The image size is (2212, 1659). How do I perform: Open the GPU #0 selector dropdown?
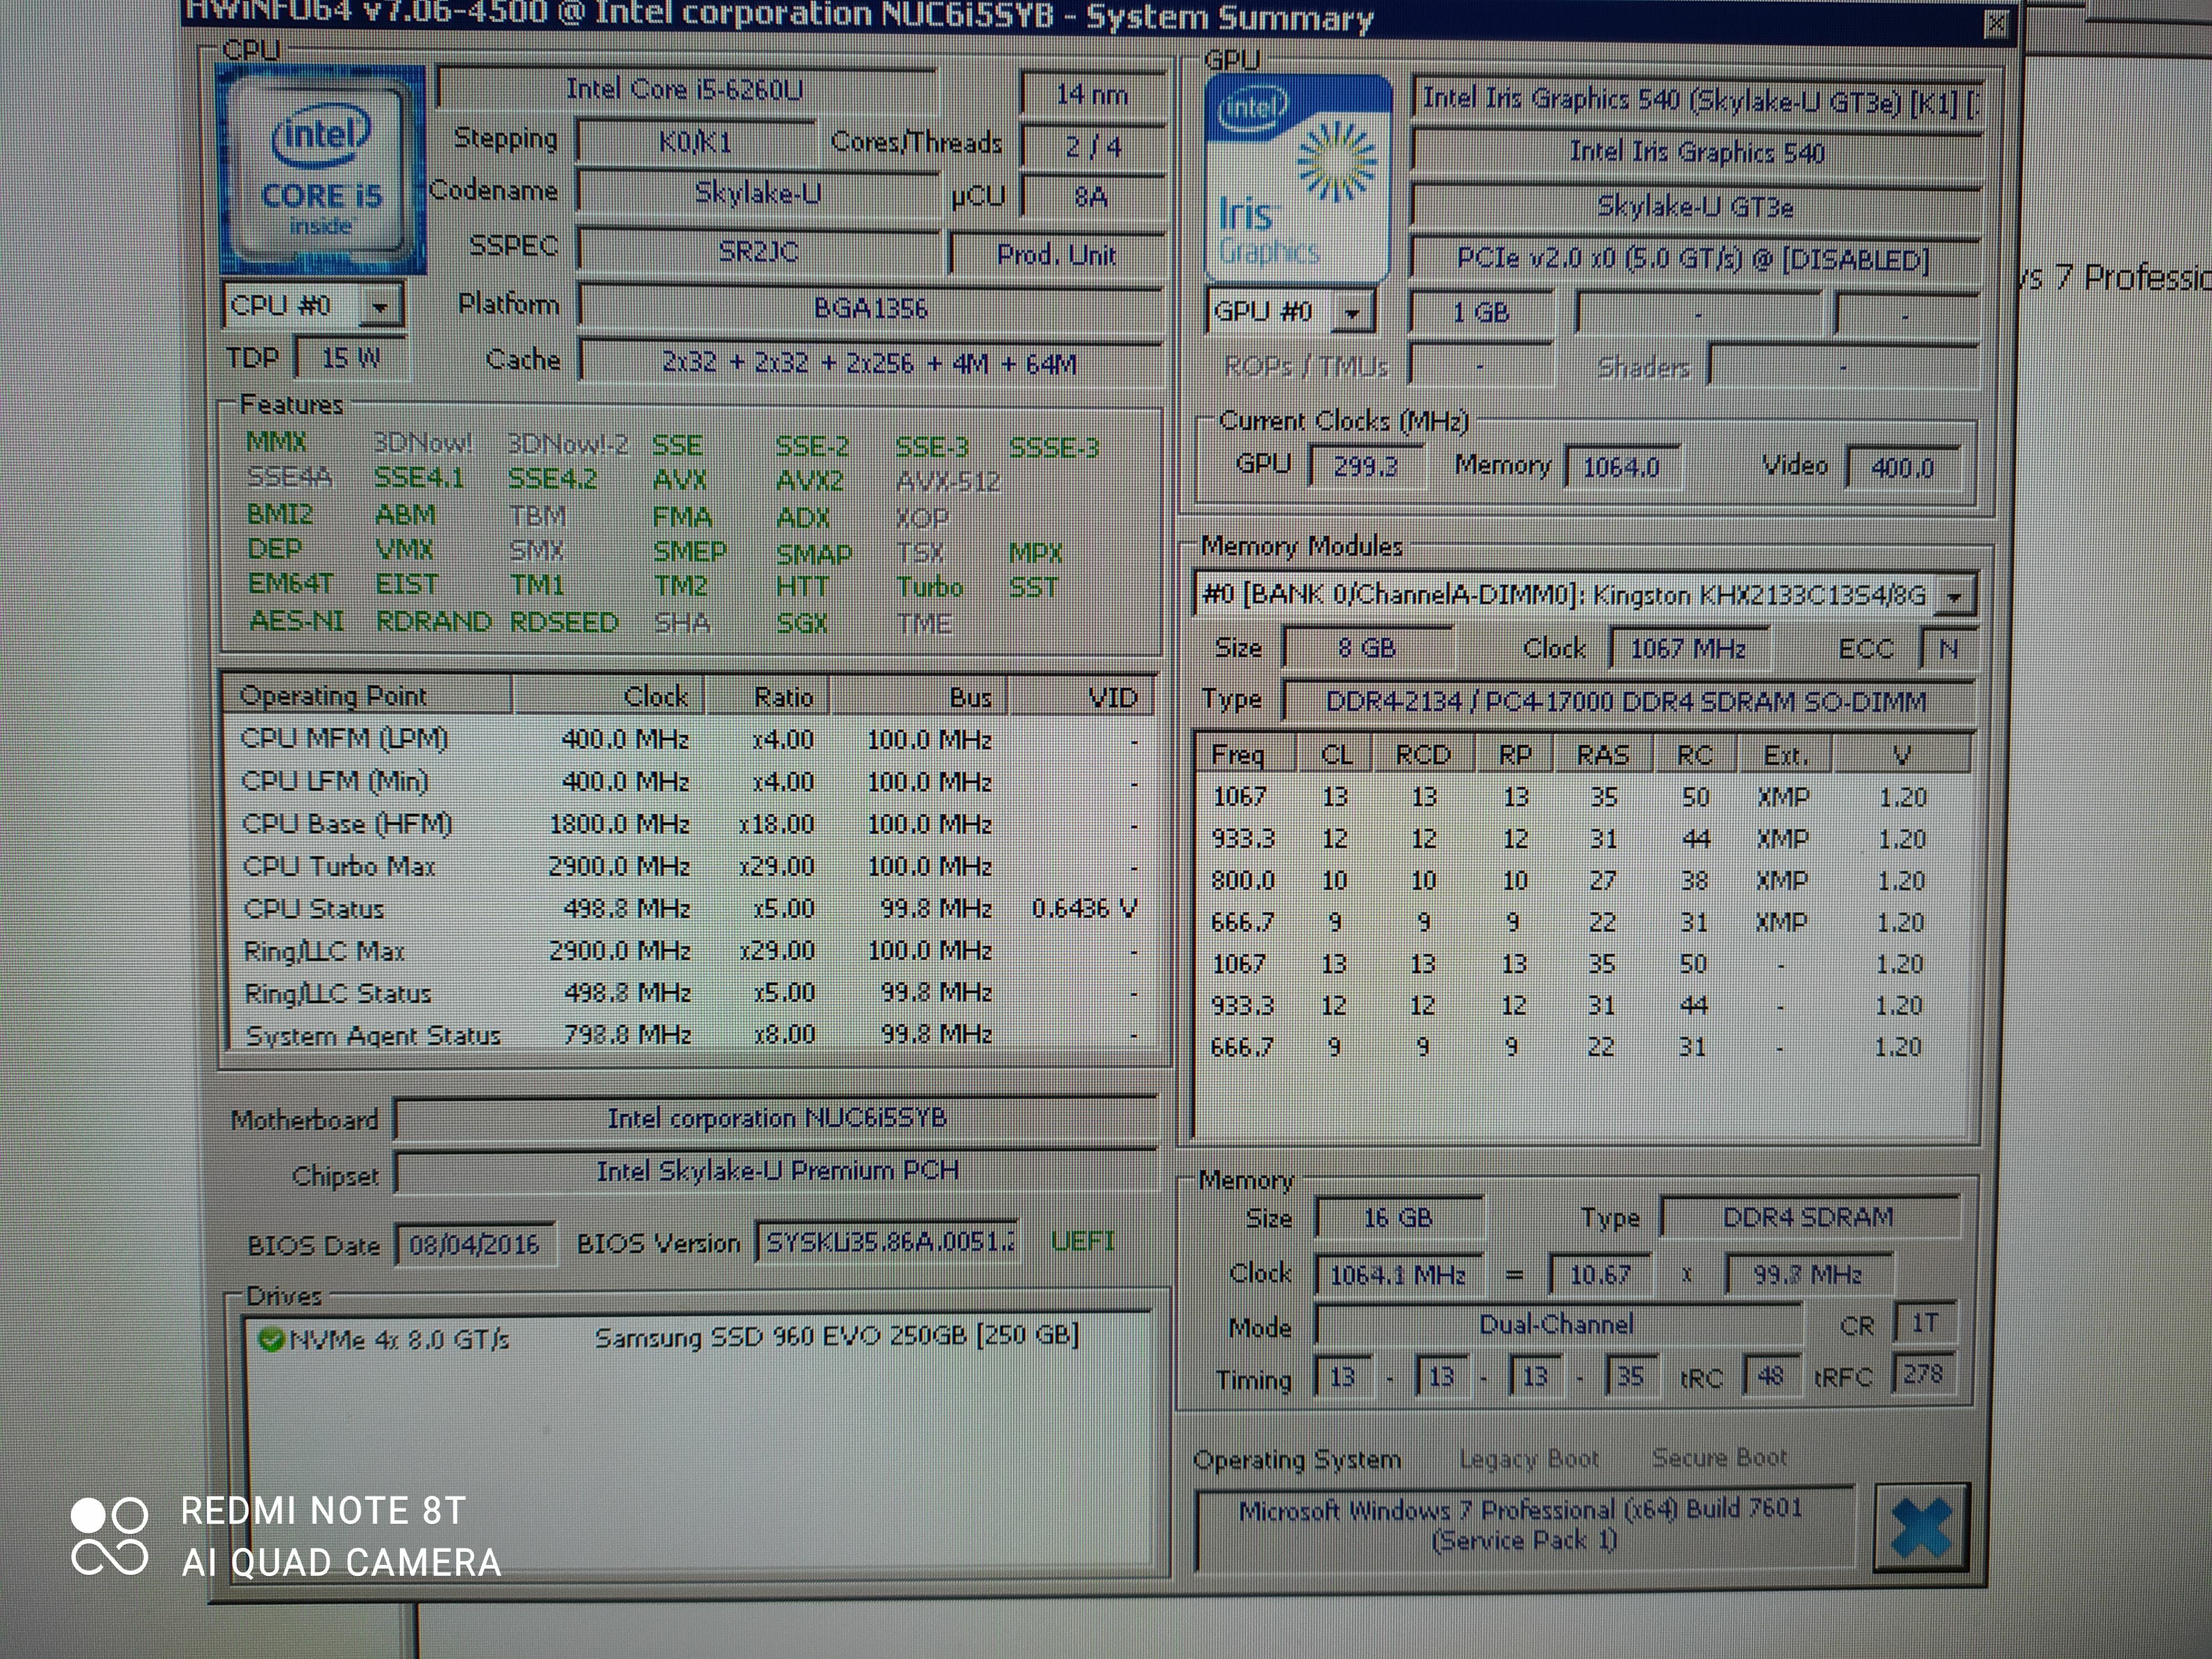pos(1352,314)
